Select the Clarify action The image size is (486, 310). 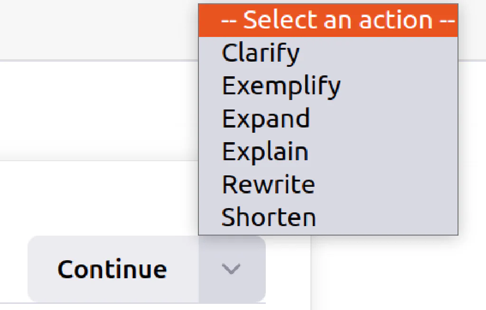pos(328,53)
